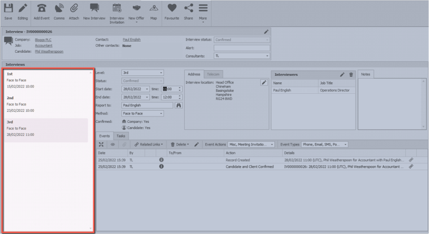Delete interviewer using the trash icon
The image size is (429, 234).
point(350,75)
